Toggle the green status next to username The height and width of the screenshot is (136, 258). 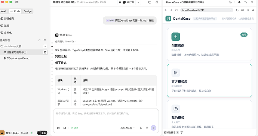click(x=32, y=133)
